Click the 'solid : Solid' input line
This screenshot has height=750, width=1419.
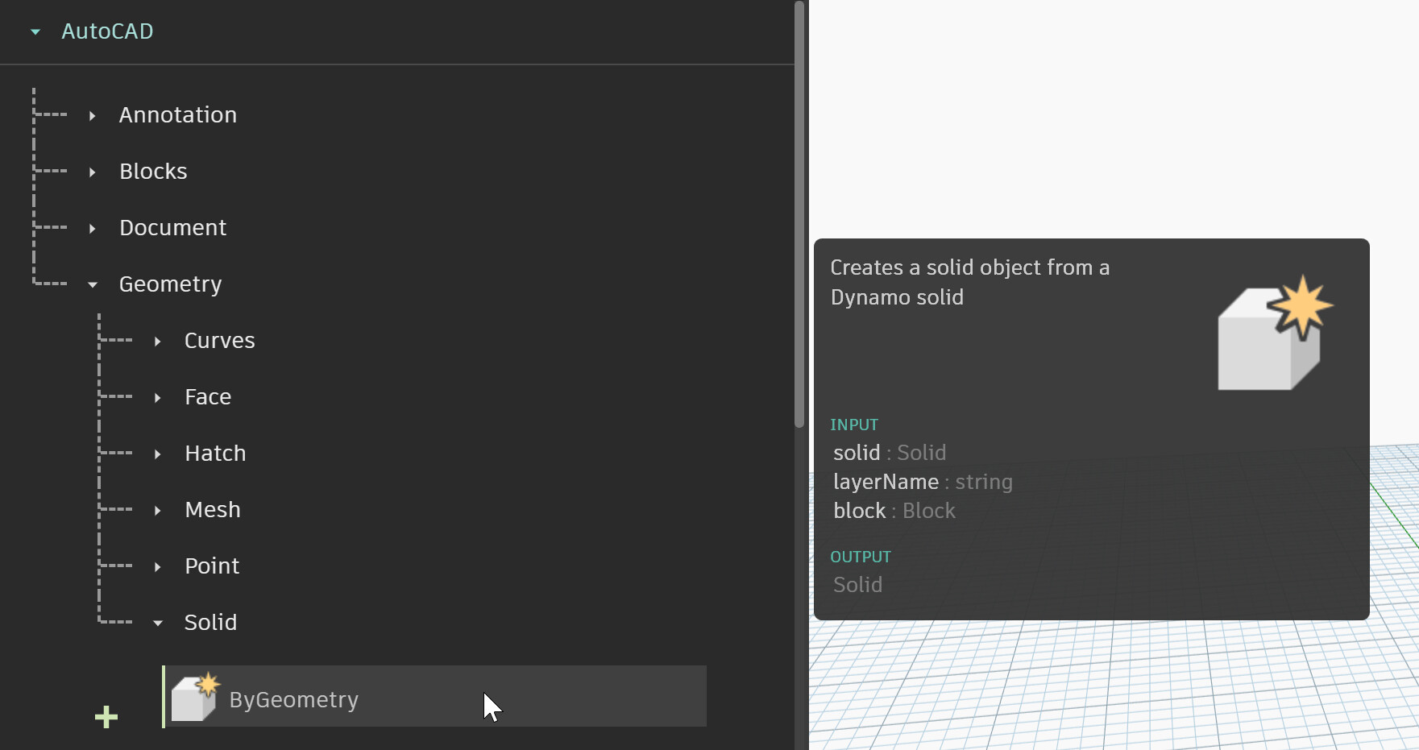(890, 453)
